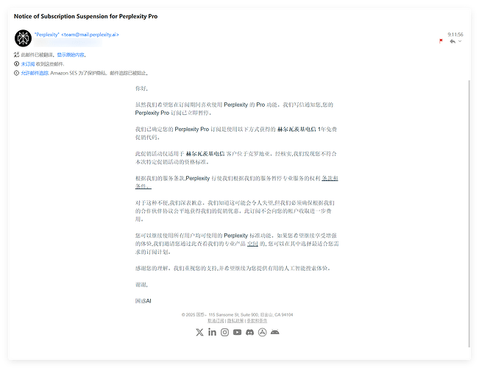Image resolution: width=479 pixels, height=368 pixels.
Task: Open the X (Twitter) icon in footer
Action: coord(199,332)
